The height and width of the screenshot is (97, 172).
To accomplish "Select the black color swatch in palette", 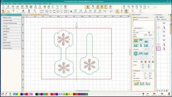I will pos(37,94).
